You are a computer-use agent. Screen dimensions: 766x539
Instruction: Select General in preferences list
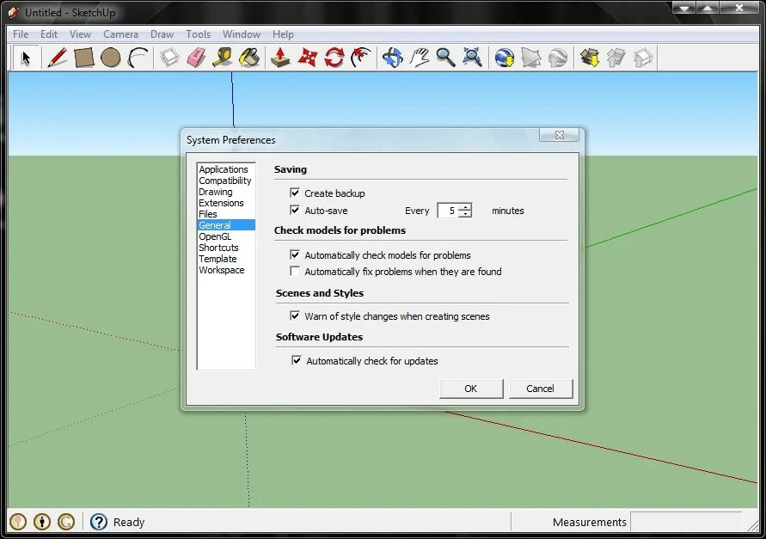tap(226, 225)
